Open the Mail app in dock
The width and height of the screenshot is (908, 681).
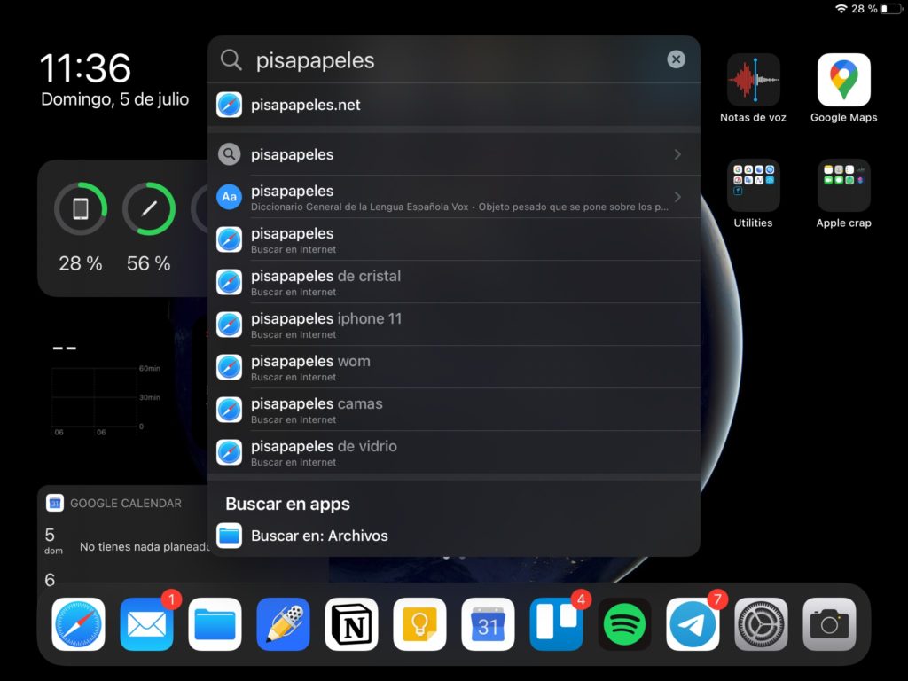click(146, 624)
